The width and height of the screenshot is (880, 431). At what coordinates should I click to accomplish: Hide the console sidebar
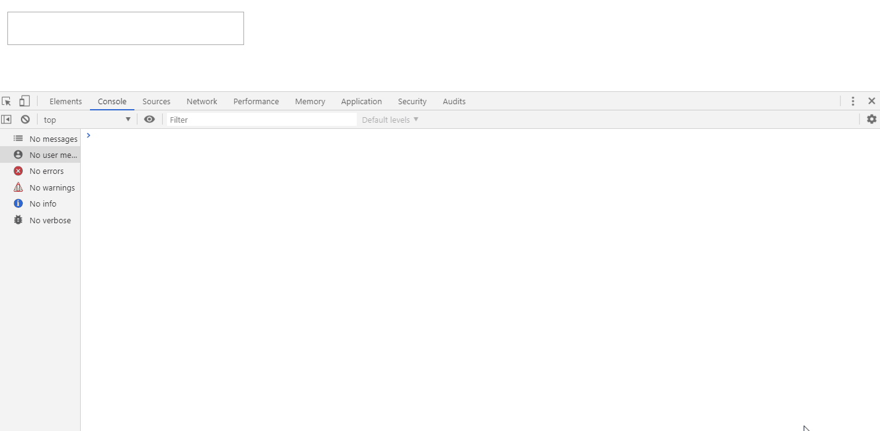6,120
